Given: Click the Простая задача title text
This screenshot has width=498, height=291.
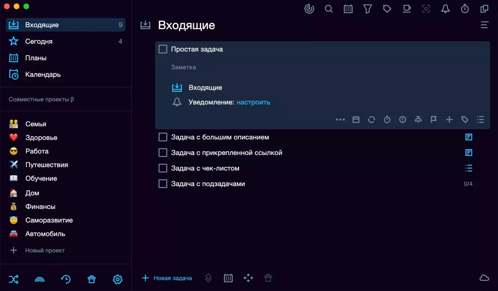Looking at the screenshot, I should pos(197,49).
